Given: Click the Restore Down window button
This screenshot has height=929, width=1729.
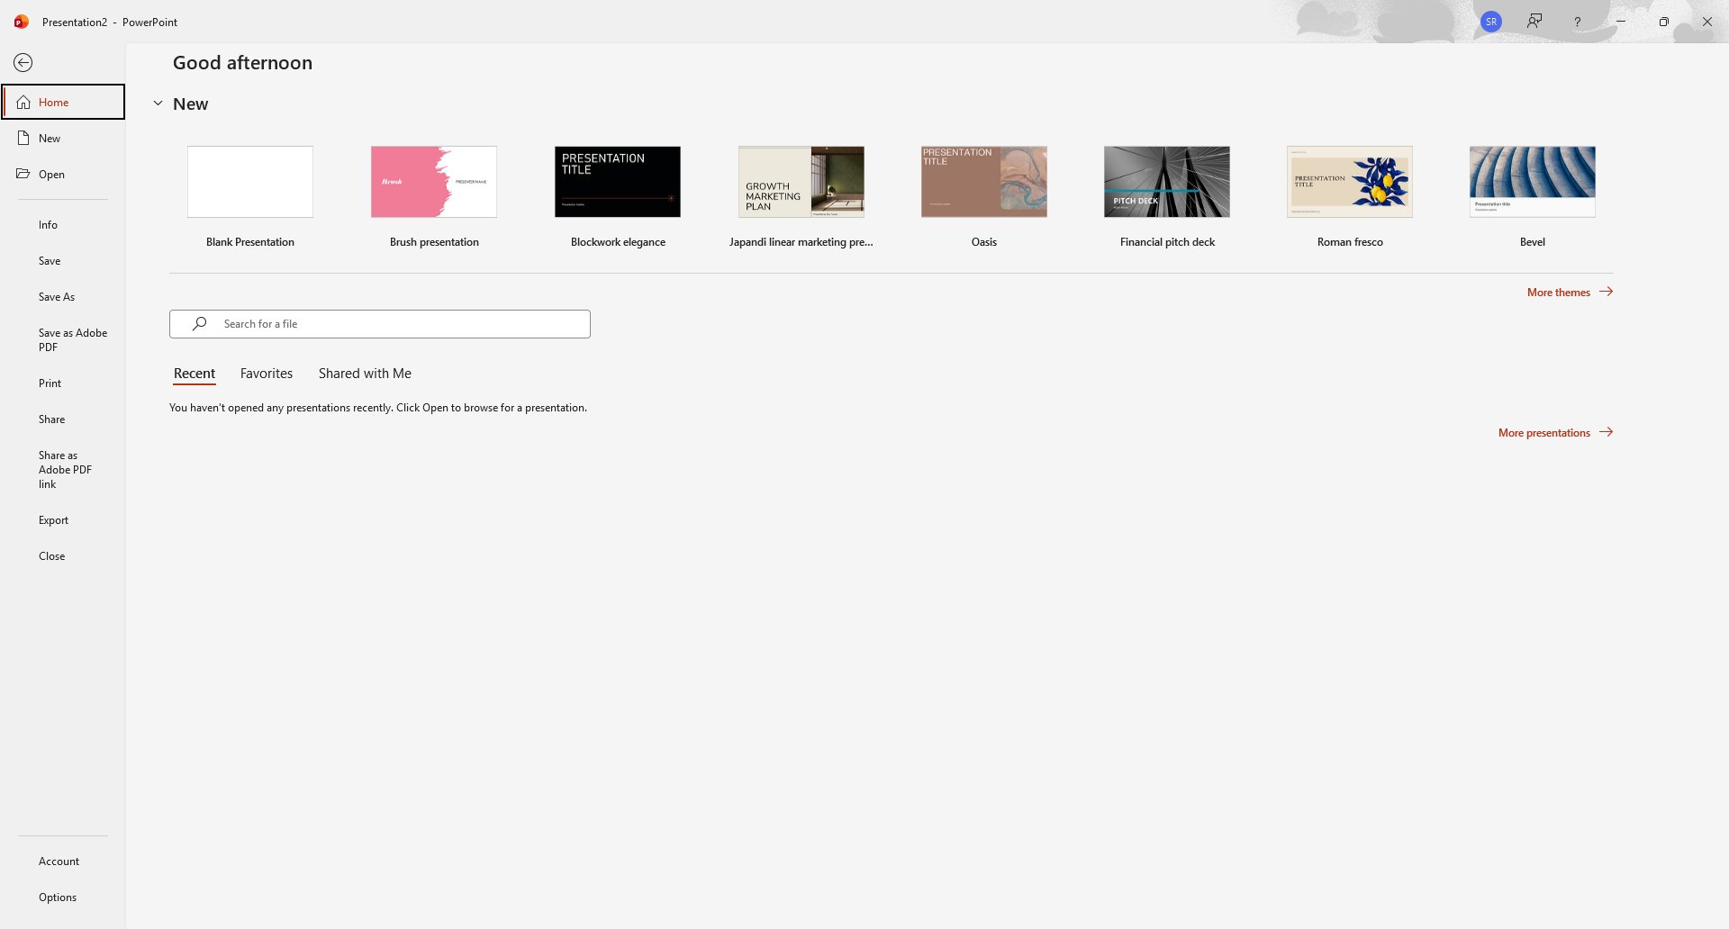Looking at the screenshot, I should 1664,22.
